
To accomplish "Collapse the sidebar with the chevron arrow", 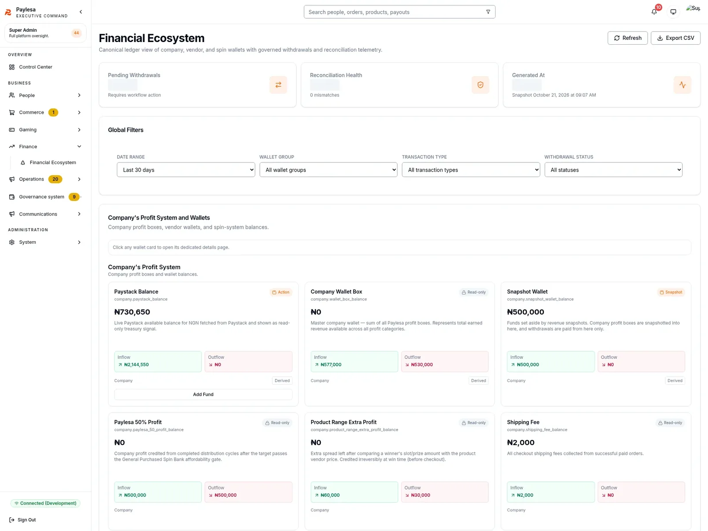I will click(x=81, y=12).
